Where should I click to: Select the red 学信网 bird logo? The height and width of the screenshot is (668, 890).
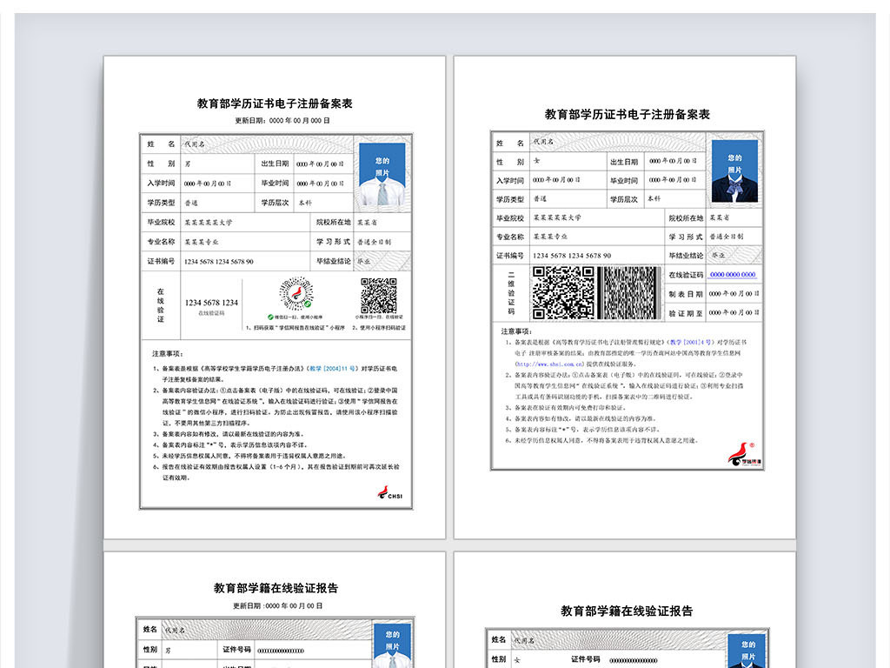(741, 452)
